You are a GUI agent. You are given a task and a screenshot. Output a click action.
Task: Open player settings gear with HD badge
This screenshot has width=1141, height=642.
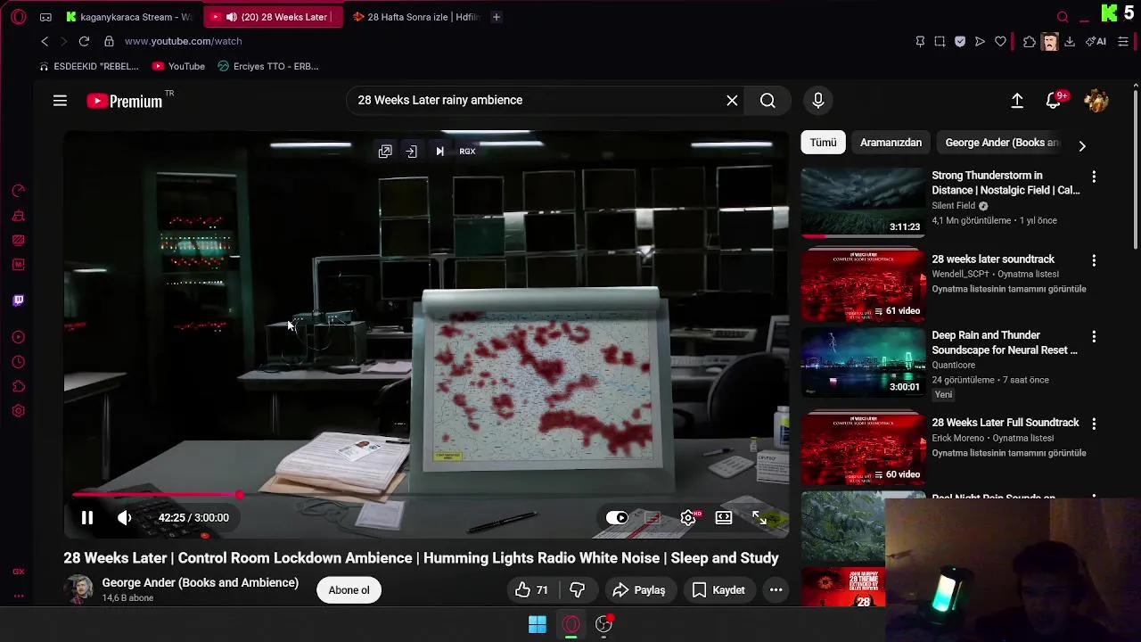click(x=689, y=517)
